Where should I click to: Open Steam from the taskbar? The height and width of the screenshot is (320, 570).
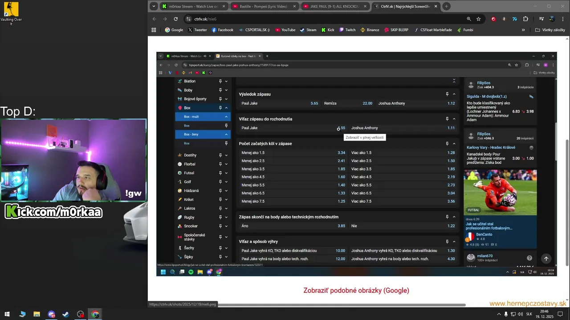(65, 314)
